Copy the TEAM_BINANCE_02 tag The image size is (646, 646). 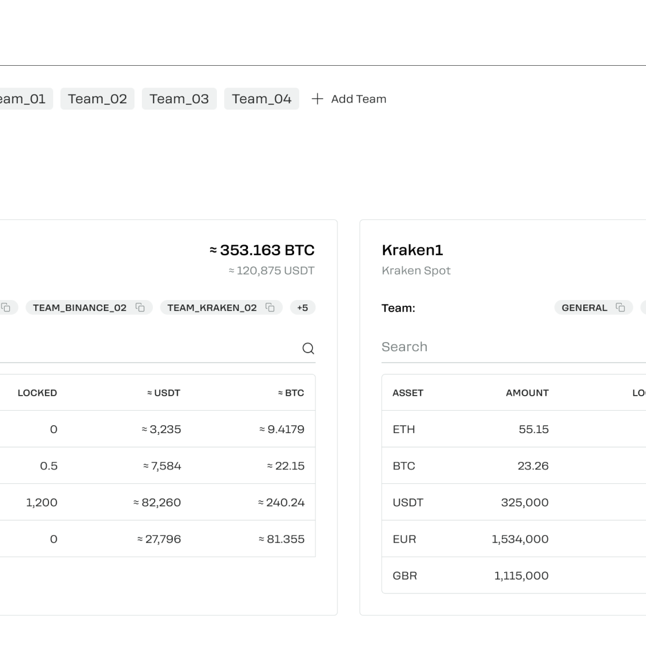tap(140, 307)
